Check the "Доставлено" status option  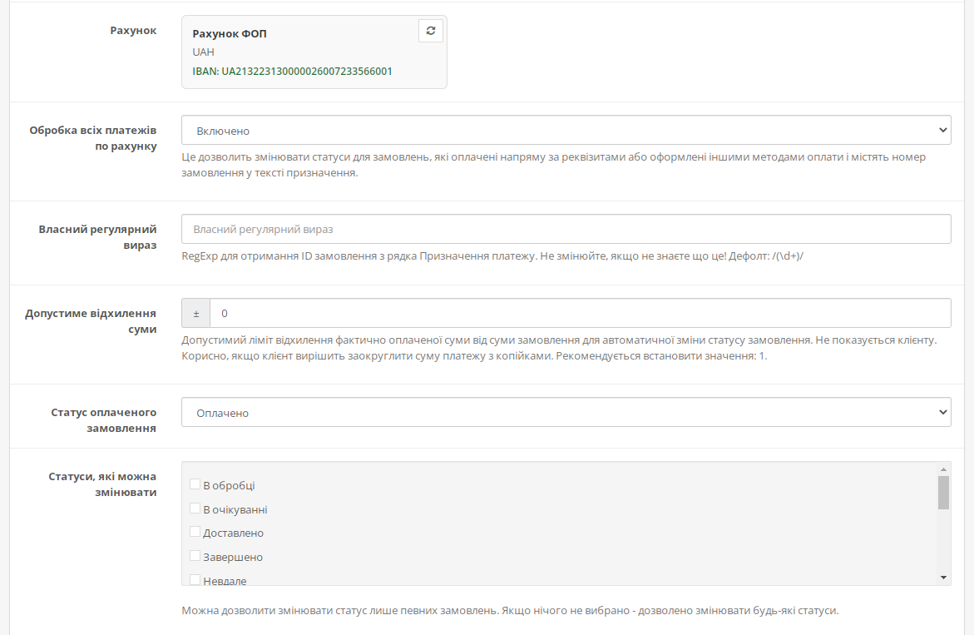pyautogui.click(x=195, y=532)
